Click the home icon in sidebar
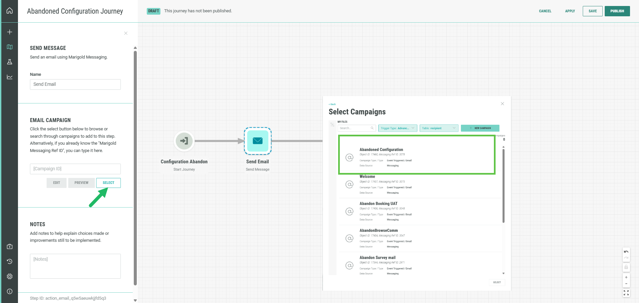Screen dimensions: 639x303 pos(10,11)
